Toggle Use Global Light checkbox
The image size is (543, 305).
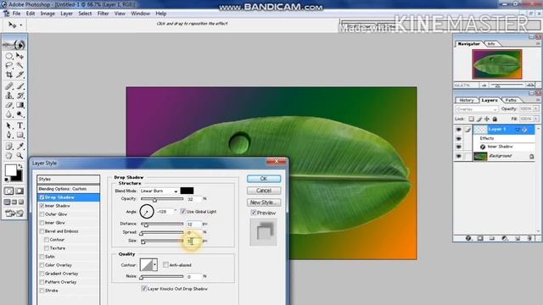(183, 211)
